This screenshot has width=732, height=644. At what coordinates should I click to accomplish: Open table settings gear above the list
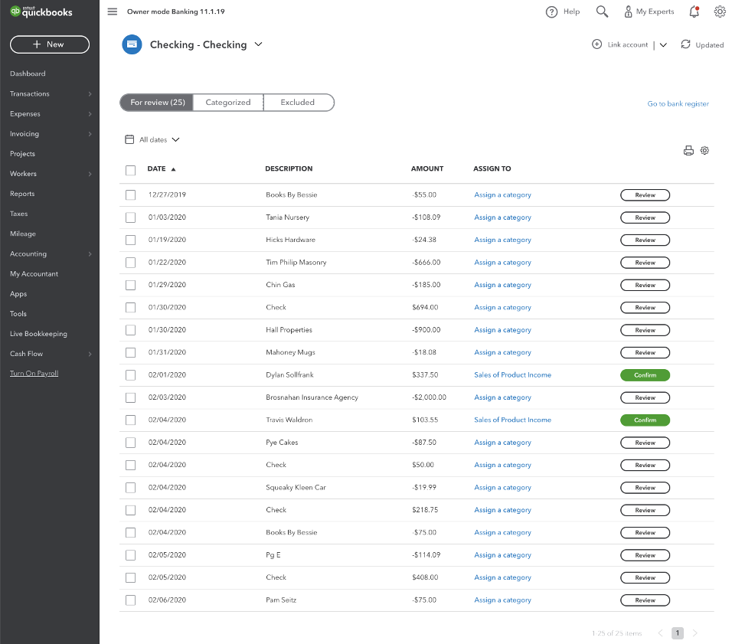[x=705, y=150]
